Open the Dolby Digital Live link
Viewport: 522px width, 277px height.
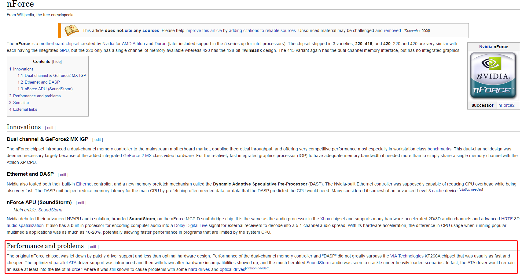pos(191,226)
